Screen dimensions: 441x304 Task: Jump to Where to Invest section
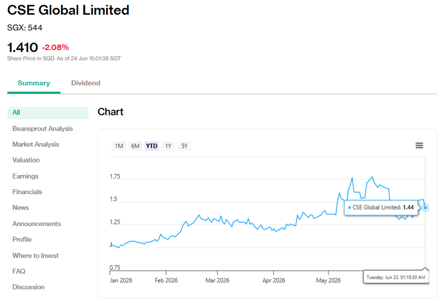36,255
